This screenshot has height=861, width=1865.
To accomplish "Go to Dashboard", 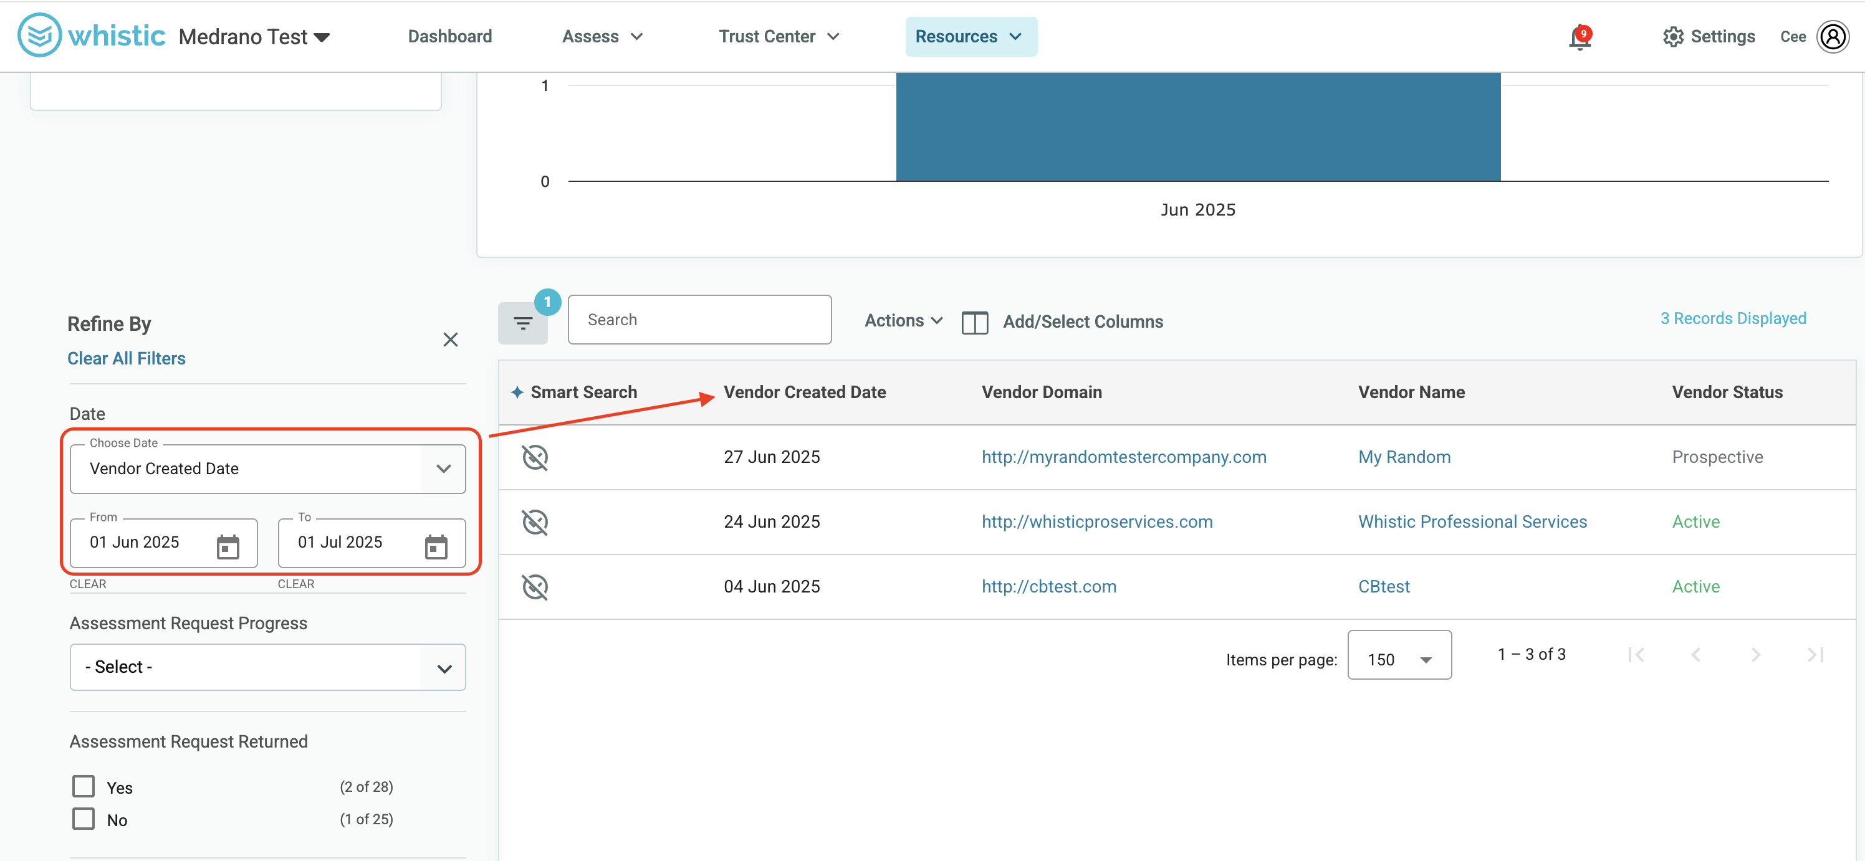I will [449, 36].
